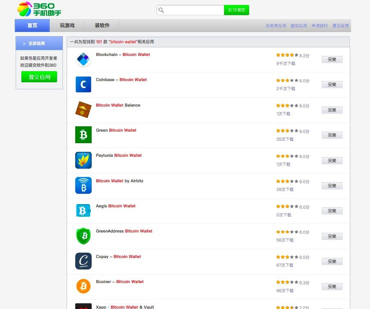Image resolution: width=370 pixels, height=309 pixels.
Task: Click GreenAddress's 56次下载 text
Action: pyautogui.click(x=285, y=240)
